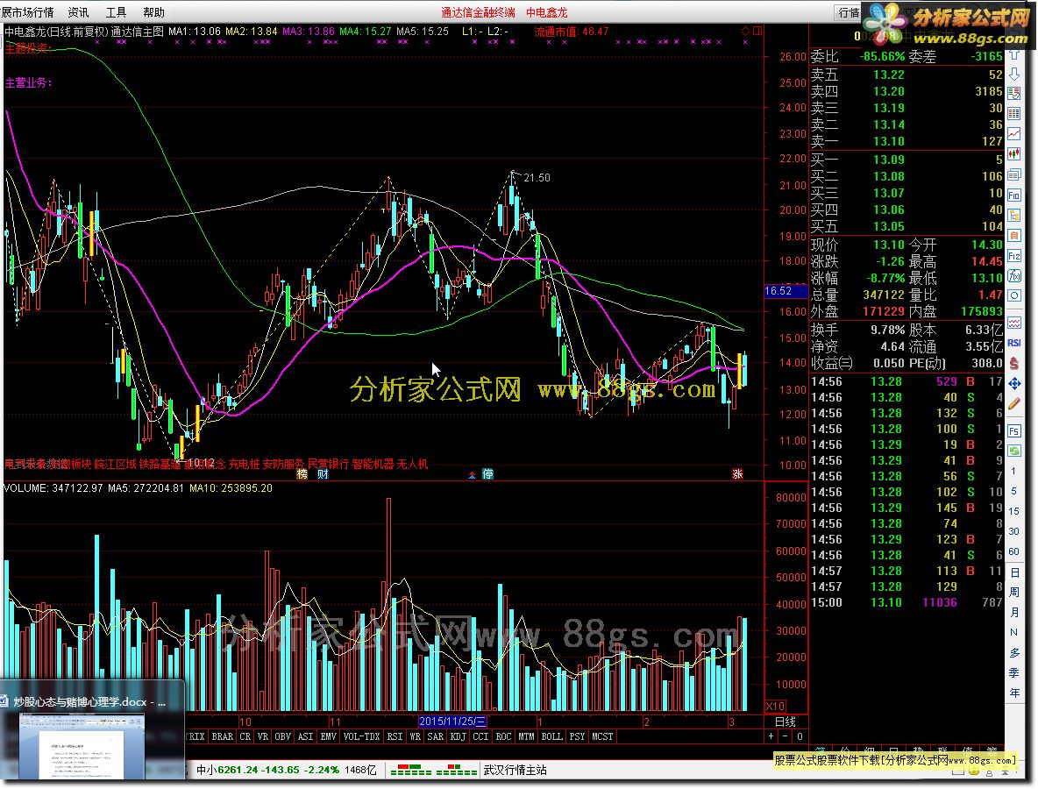Switch to the RSI indicator tab at bottom

(395, 736)
